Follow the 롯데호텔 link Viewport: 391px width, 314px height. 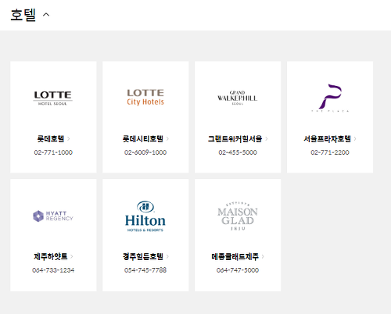click(51, 139)
